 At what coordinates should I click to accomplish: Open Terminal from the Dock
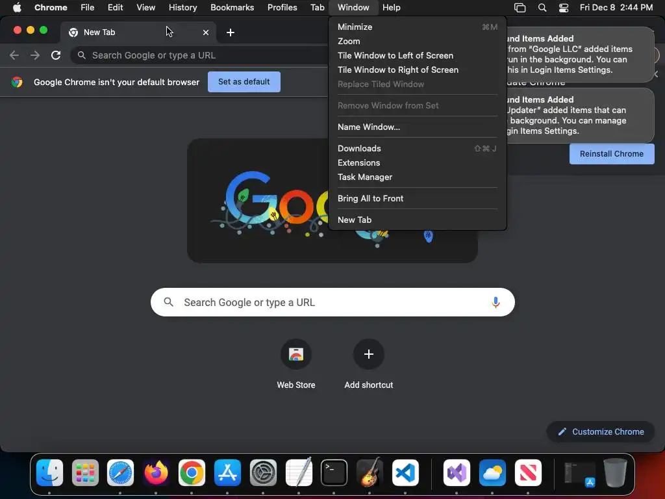(x=334, y=472)
